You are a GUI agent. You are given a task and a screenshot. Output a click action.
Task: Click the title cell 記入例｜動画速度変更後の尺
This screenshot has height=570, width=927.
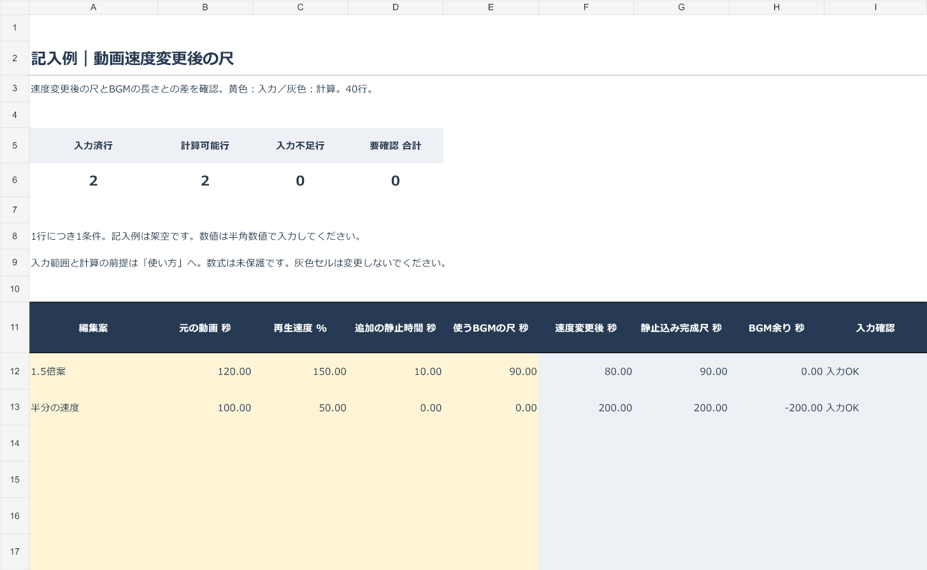[x=133, y=59]
